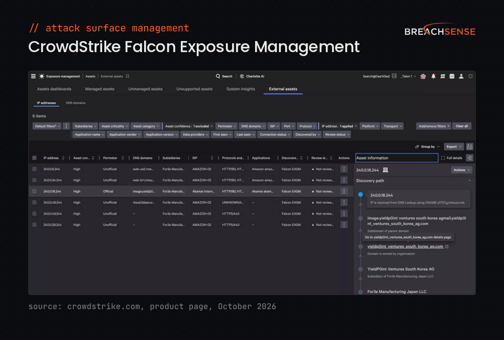The height and width of the screenshot is (340, 504).
Task: Click the Akamai Intern... ISP cell
Action: (203, 191)
